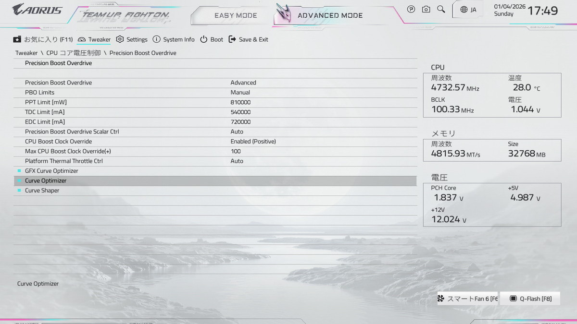This screenshot has width=577, height=324.
Task: Open search with the magnifier icon
Action: pos(441,9)
